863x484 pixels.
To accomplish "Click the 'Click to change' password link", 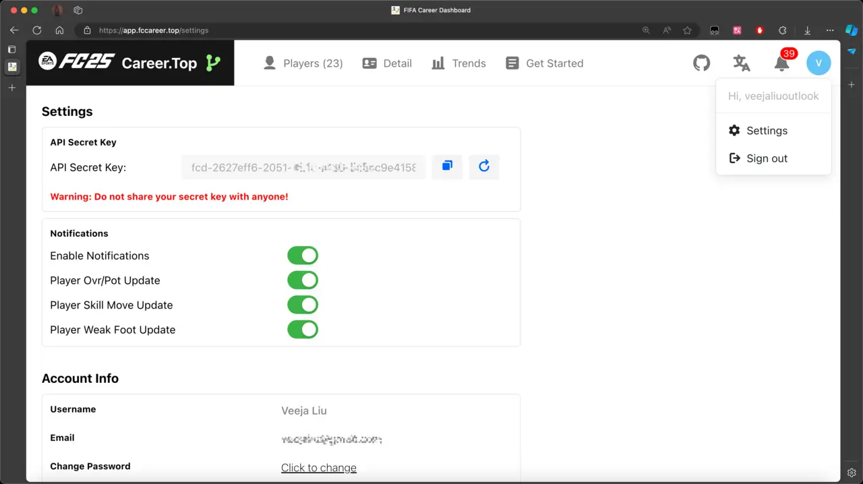I will (319, 468).
